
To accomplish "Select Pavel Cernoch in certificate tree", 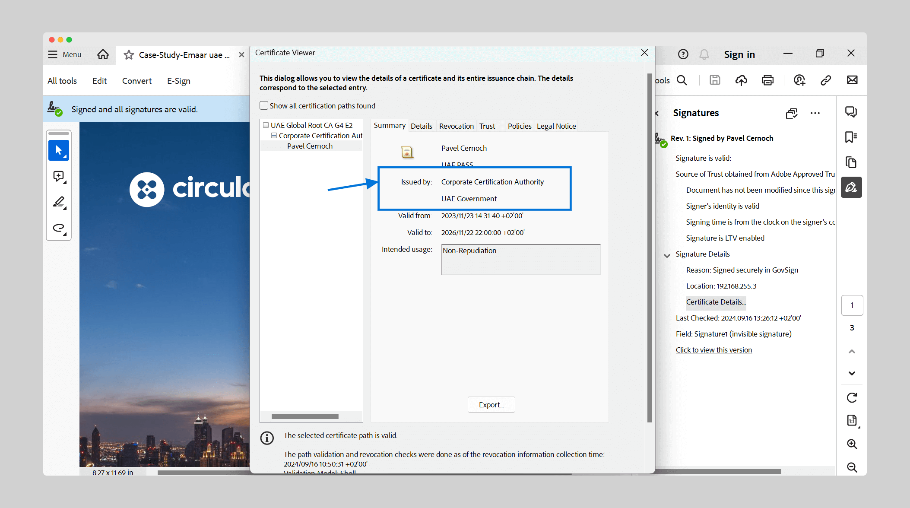I will pyautogui.click(x=310, y=146).
